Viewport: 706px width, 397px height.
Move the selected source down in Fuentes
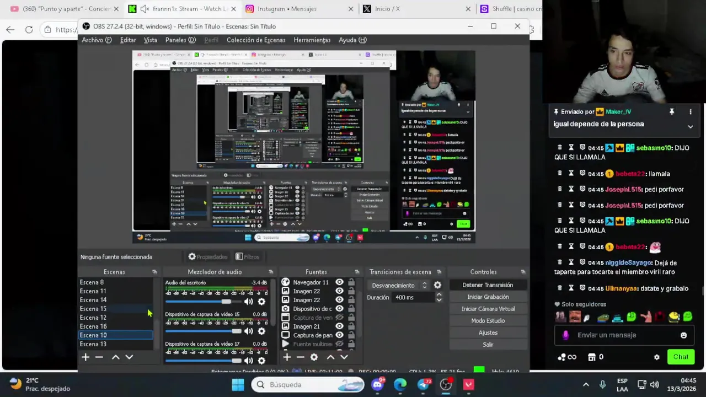344,357
